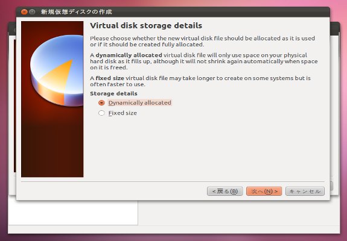The width and height of the screenshot is (347, 241).
Task: Click the white list pane of the background window
Action: pyautogui.click(x=73, y=213)
